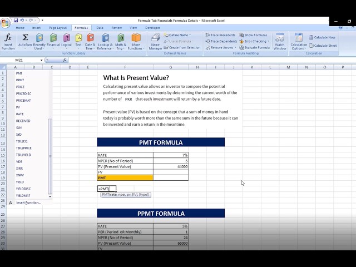Screen dimensions: 356x267
Task: Click the AutoSum sigma icon
Action: pyautogui.click(x=25, y=37)
